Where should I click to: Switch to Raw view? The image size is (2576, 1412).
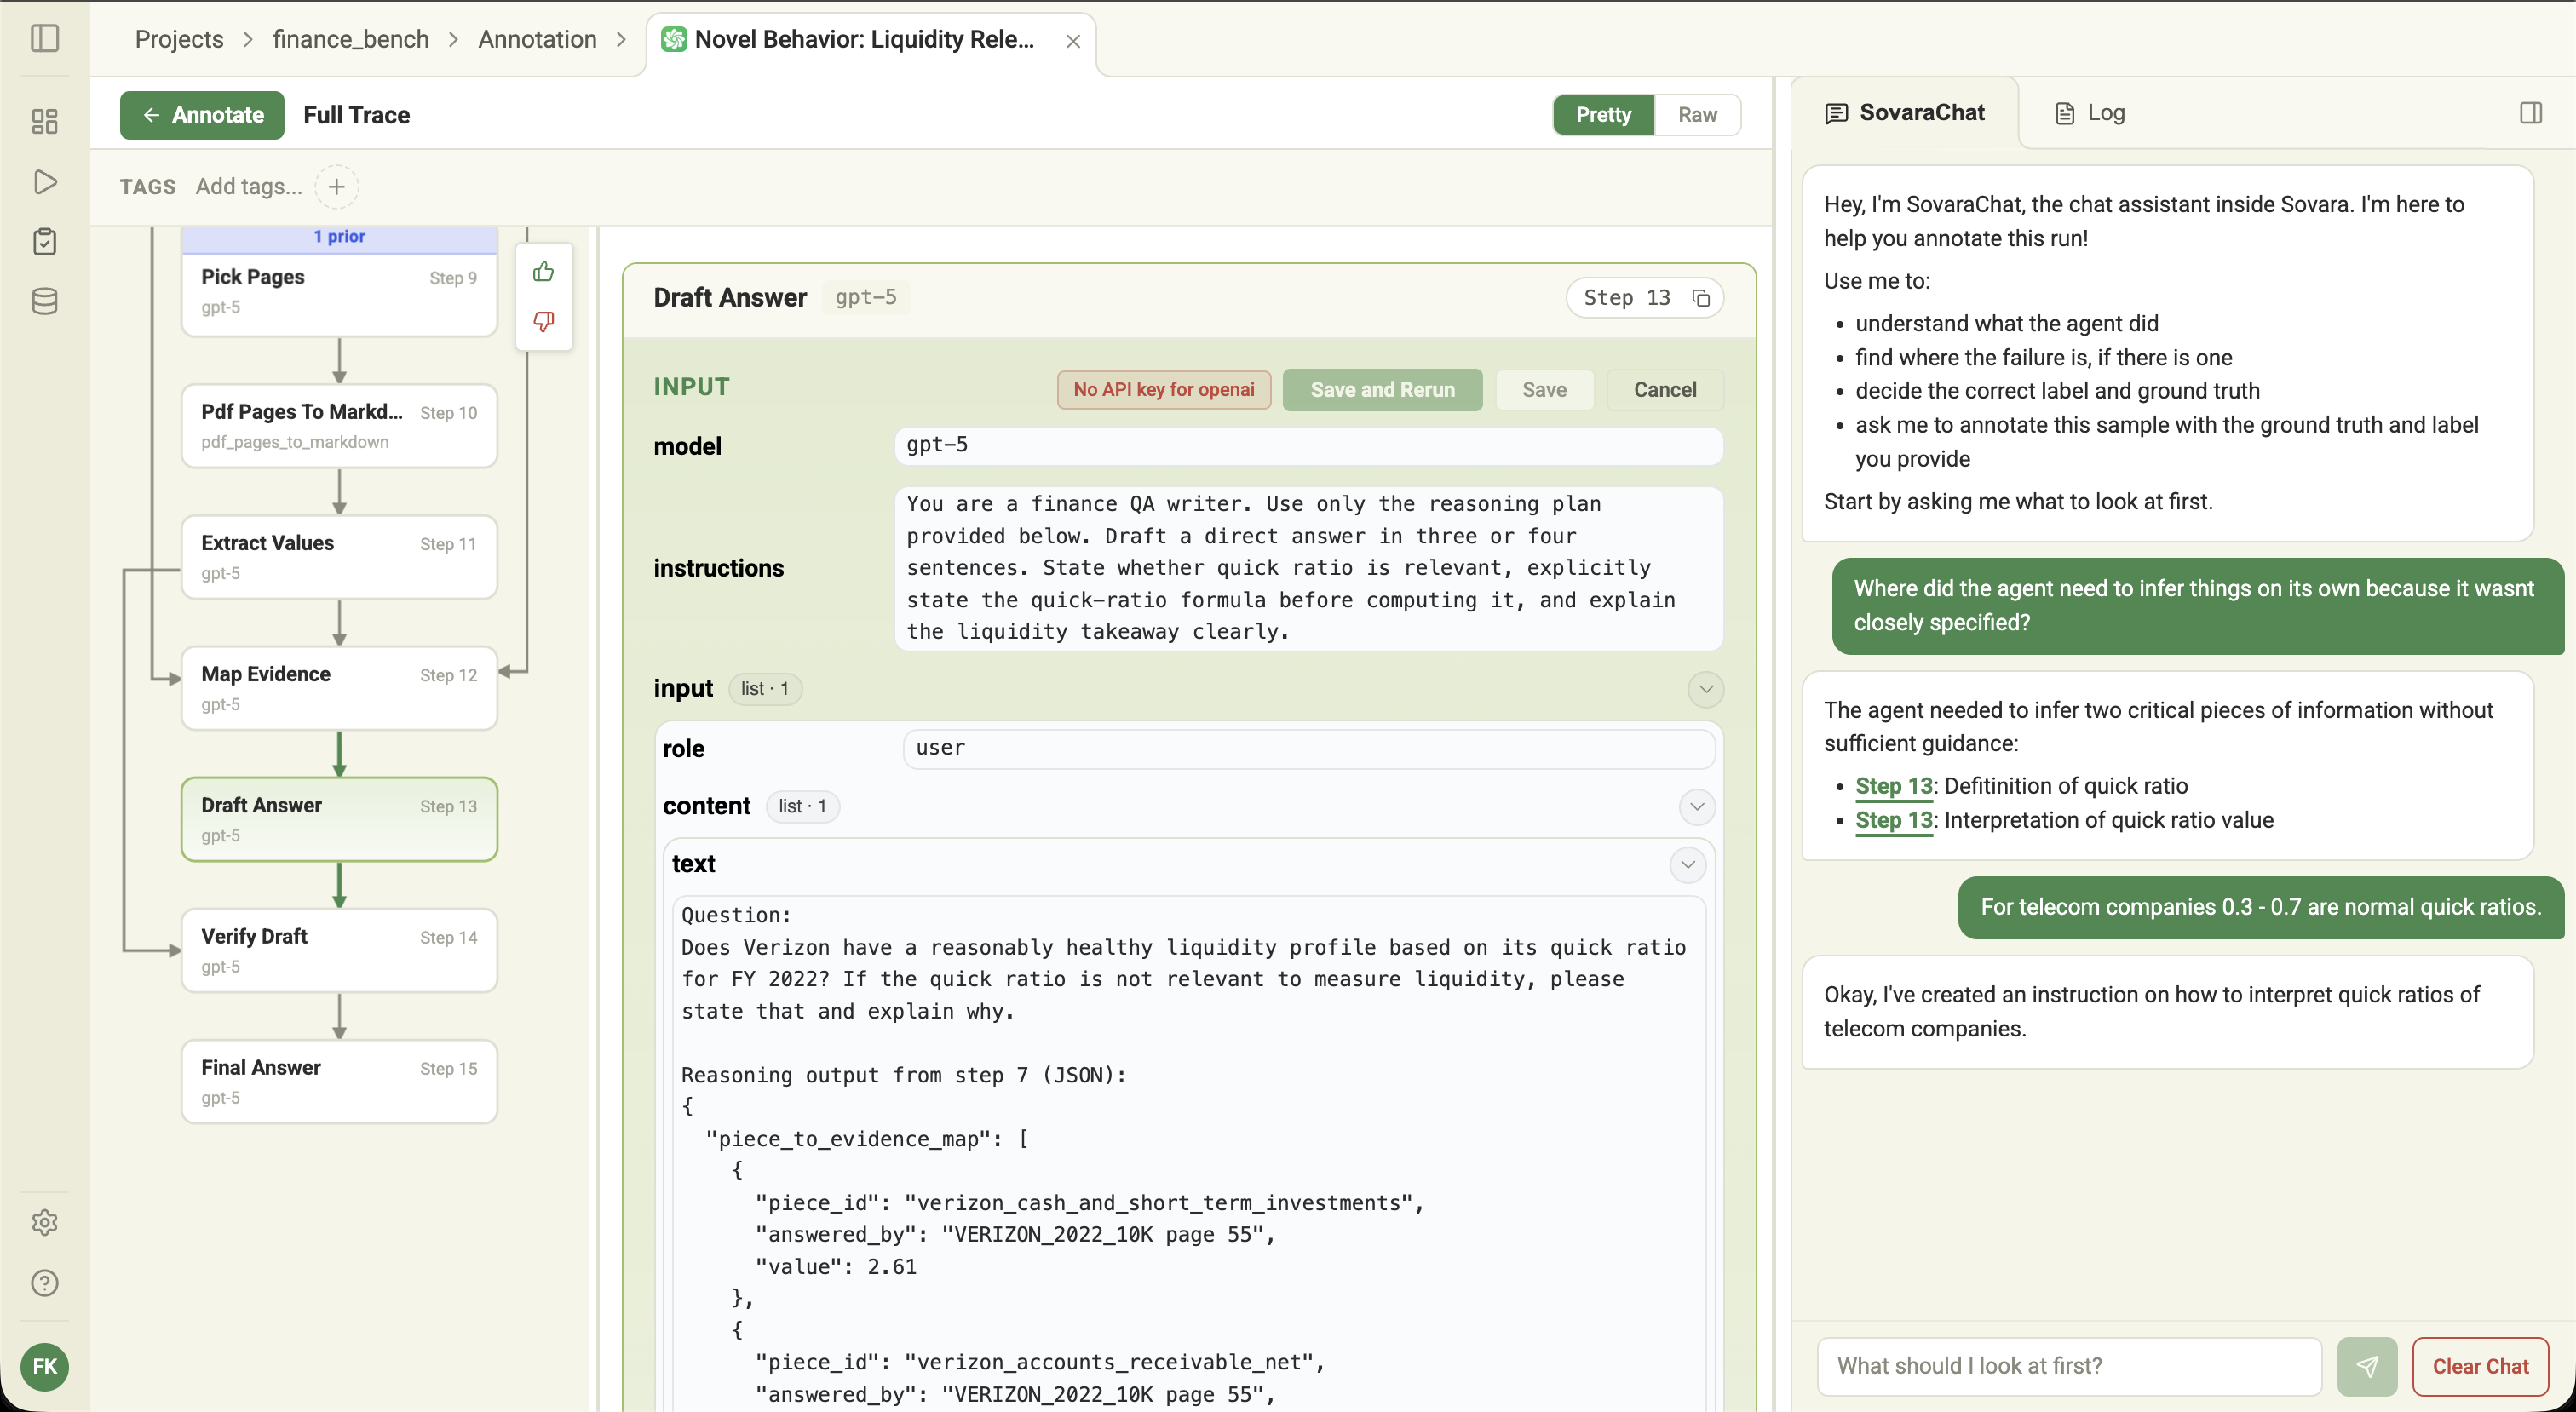[1698, 115]
